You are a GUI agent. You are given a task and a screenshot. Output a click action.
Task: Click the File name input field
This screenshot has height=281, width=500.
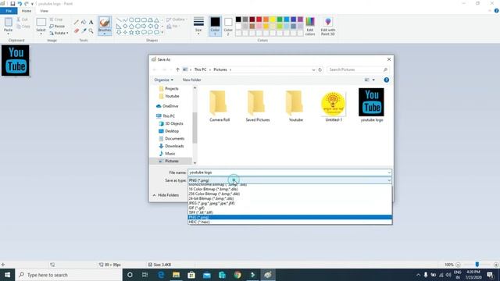click(x=287, y=173)
